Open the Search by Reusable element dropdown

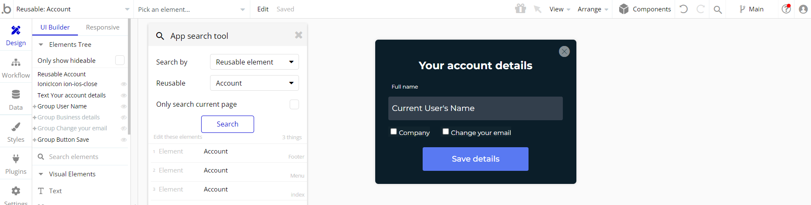coord(255,62)
